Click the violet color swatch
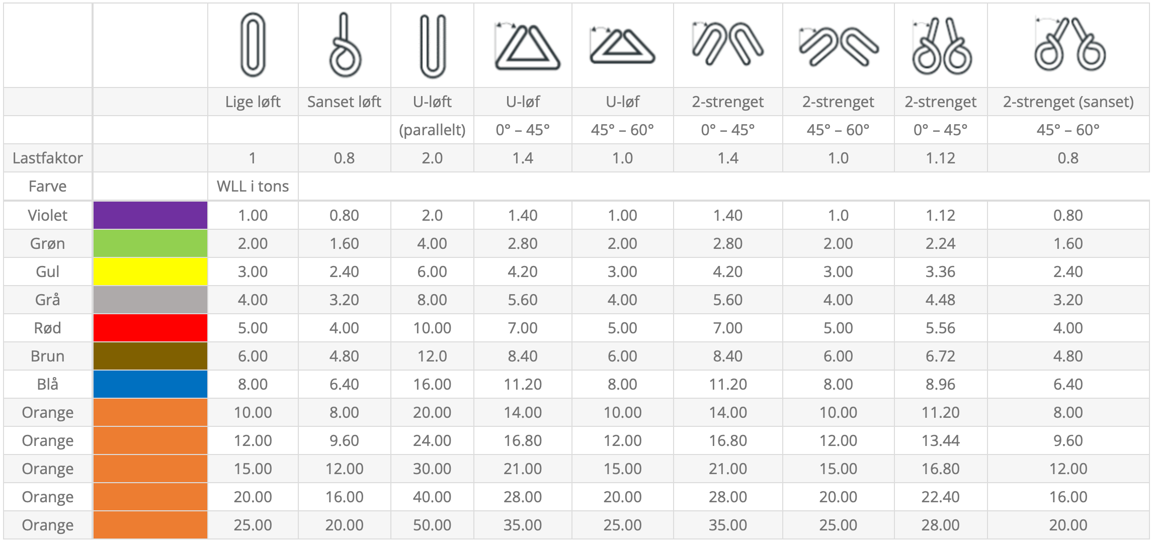 pyautogui.click(x=150, y=215)
